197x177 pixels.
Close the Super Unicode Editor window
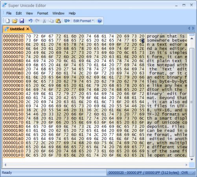coord(191,5)
